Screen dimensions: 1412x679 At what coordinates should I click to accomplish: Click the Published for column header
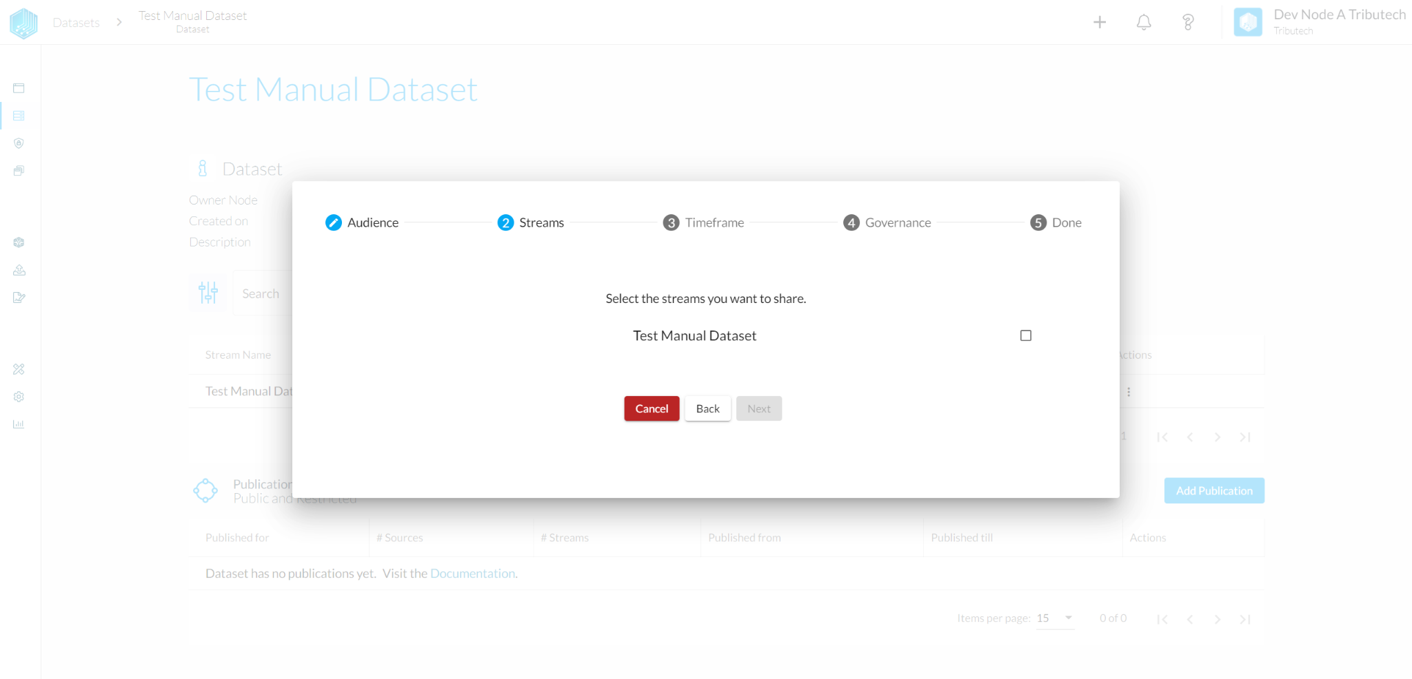coord(237,538)
